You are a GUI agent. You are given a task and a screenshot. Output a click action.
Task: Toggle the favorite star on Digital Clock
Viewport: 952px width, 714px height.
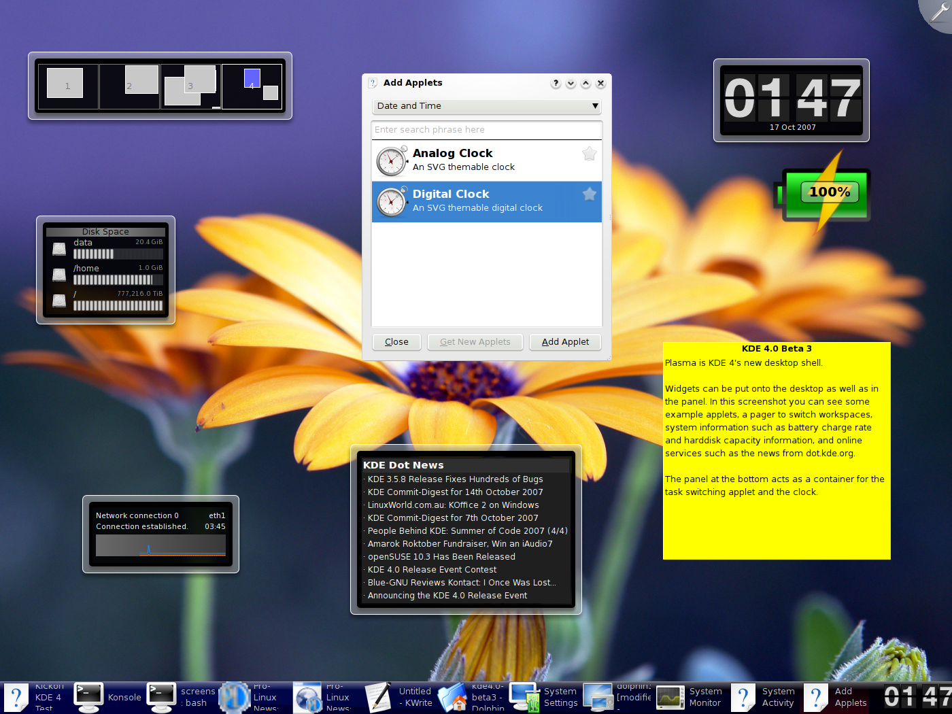pos(590,194)
